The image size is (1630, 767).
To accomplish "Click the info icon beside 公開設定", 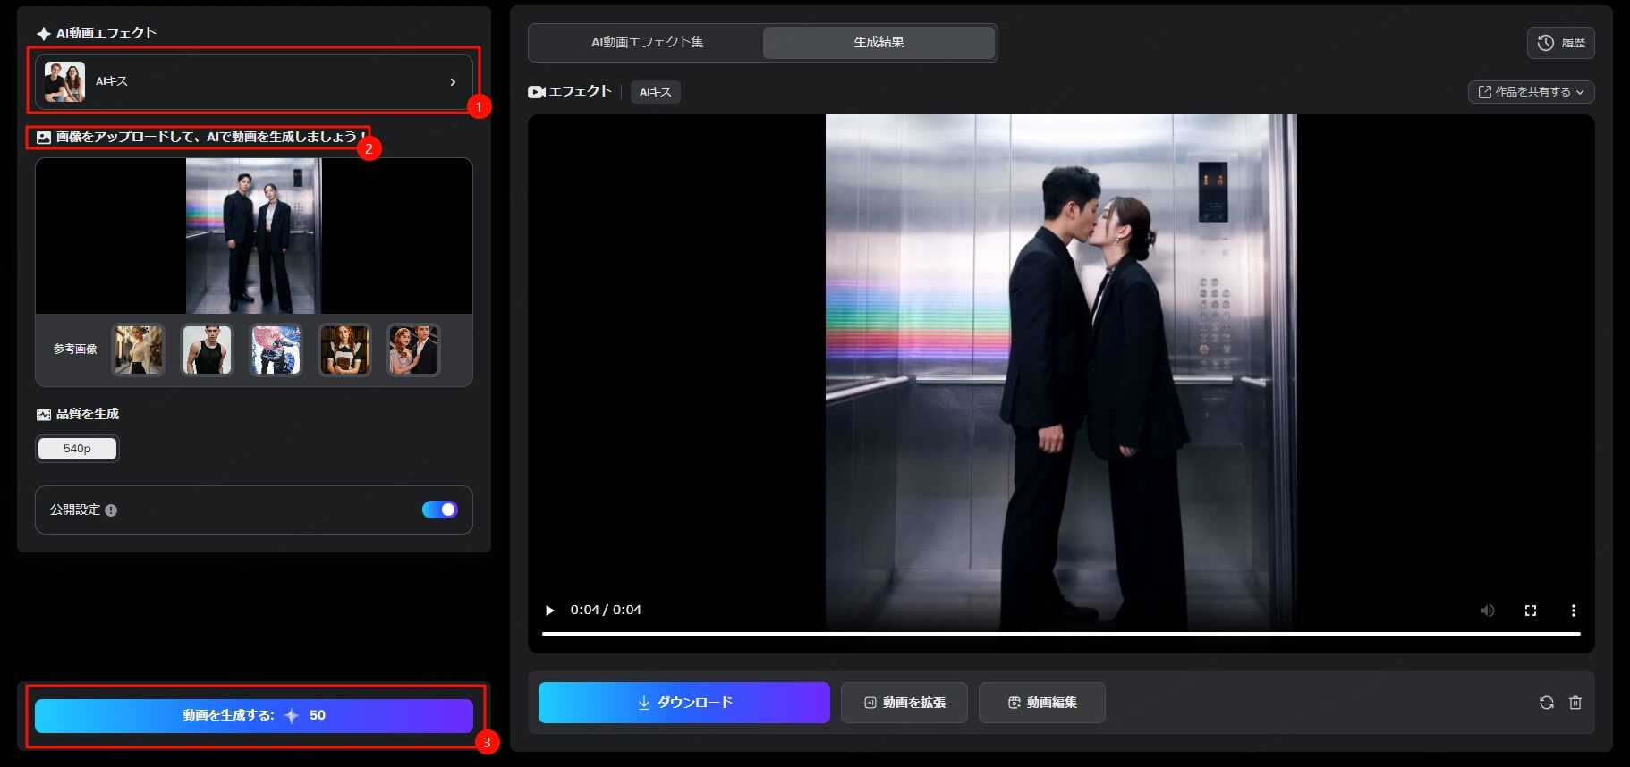I will (111, 510).
